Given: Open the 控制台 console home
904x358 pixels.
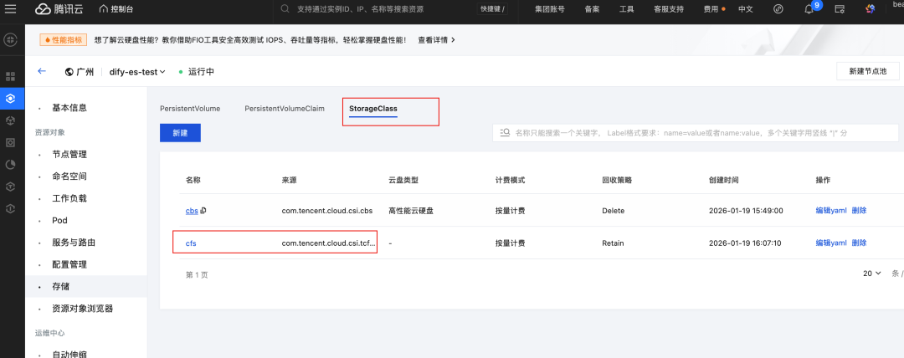Looking at the screenshot, I should (x=116, y=9).
